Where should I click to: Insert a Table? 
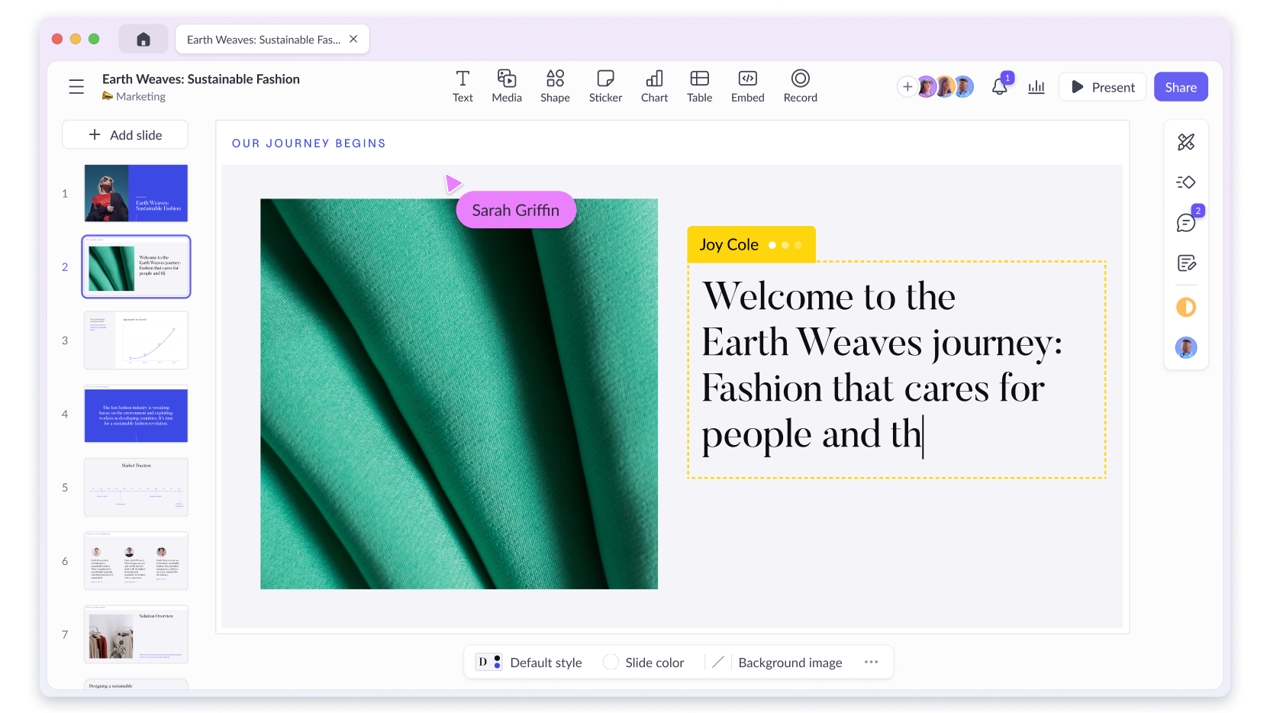point(699,87)
